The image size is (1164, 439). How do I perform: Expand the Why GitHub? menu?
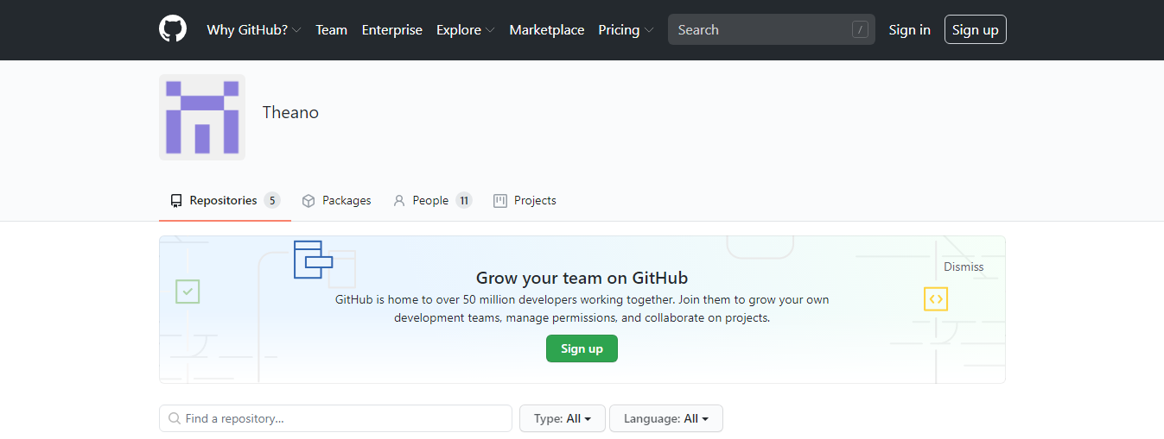pyautogui.click(x=253, y=30)
